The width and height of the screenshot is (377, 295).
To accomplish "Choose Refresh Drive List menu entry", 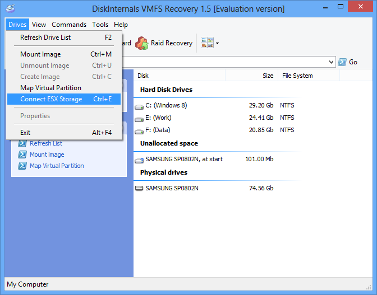I will click(x=64, y=38).
